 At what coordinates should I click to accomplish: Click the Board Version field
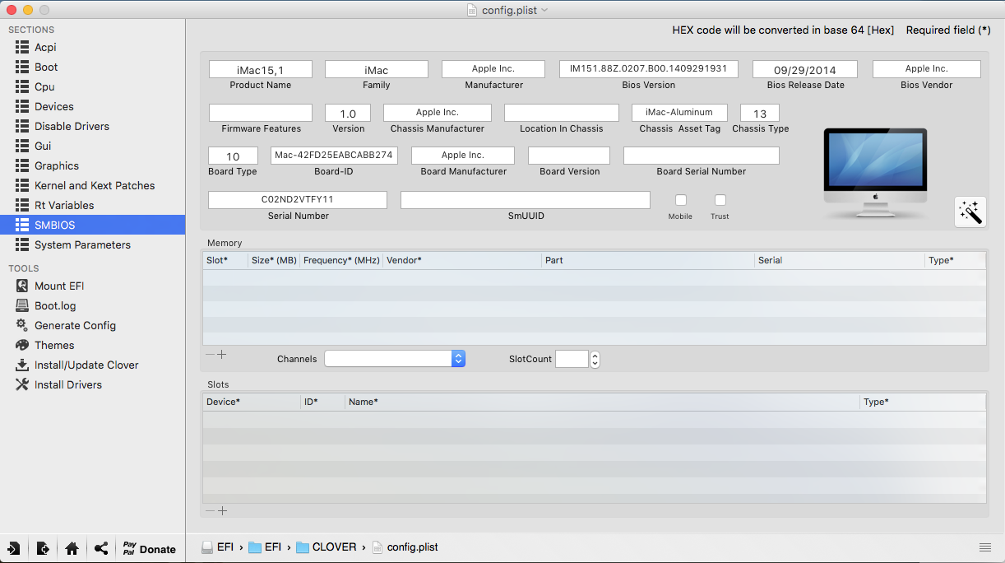pyautogui.click(x=569, y=156)
